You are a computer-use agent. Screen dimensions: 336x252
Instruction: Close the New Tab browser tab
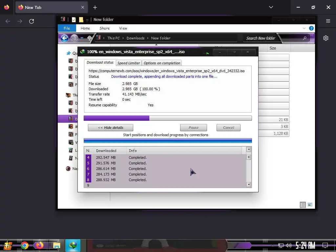click(83, 7)
